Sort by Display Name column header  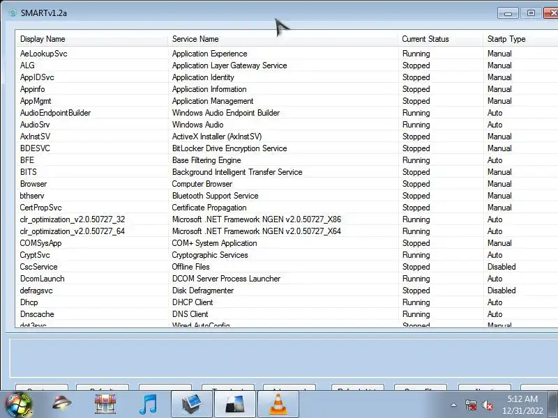(91, 39)
